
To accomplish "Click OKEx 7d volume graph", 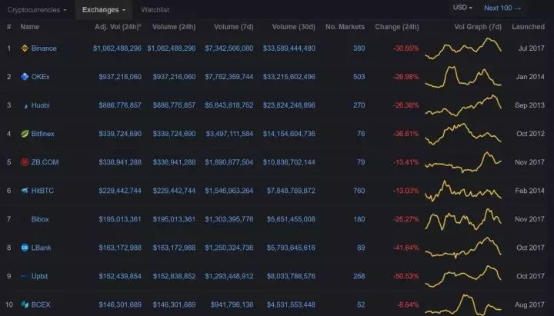I will click(463, 77).
